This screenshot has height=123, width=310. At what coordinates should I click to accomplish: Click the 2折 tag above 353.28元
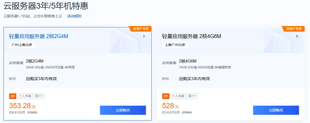pyautogui.click(x=13, y=96)
